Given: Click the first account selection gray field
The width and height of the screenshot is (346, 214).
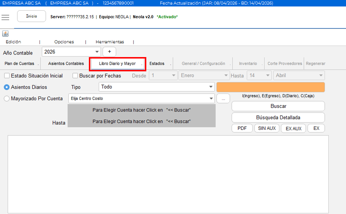Looking at the screenshot, I should click(142, 110).
